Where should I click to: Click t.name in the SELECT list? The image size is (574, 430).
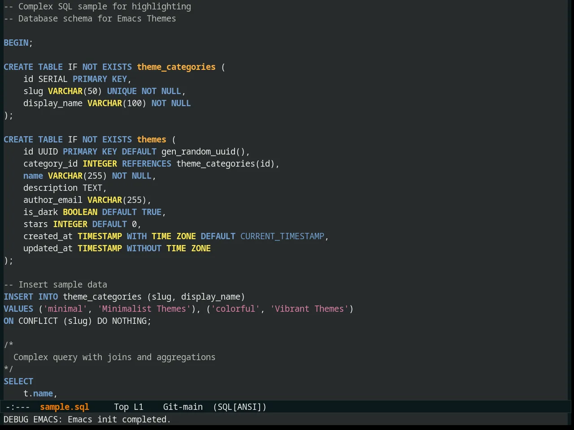[x=38, y=393]
